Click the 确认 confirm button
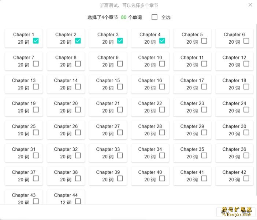 click(225, 212)
